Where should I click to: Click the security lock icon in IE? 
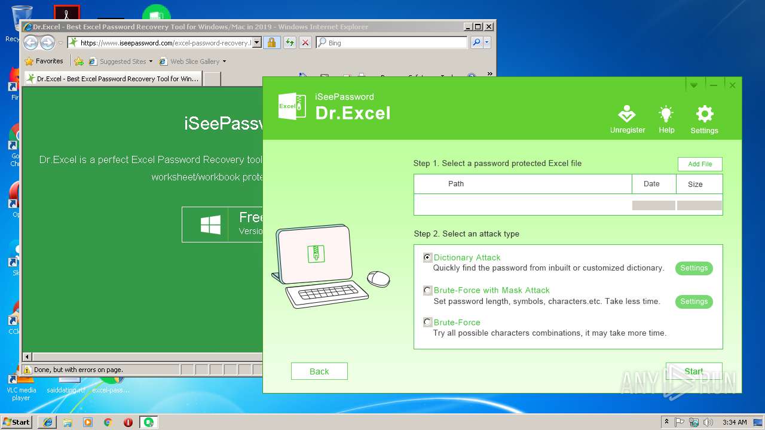(271, 42)
